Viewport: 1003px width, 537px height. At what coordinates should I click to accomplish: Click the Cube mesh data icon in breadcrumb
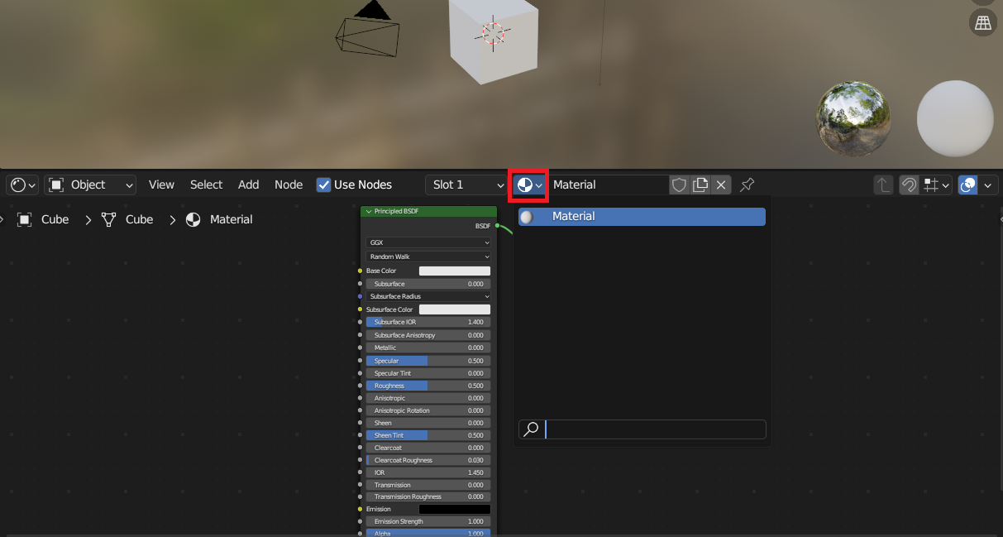[x=108, y=219]
